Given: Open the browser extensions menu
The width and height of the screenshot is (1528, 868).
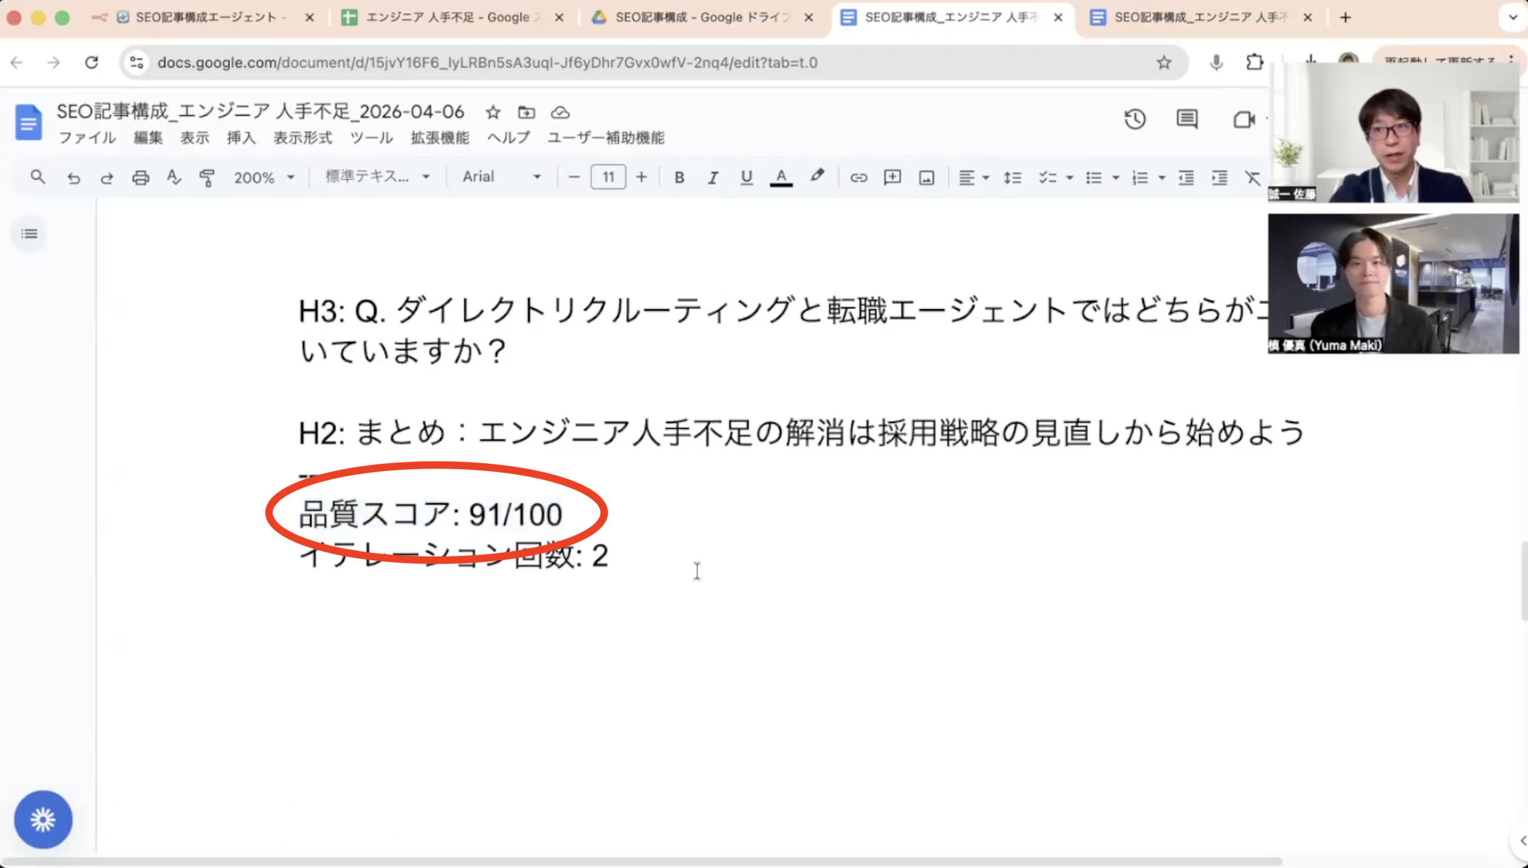Looking at the screenshot, I should (1254, 62).
